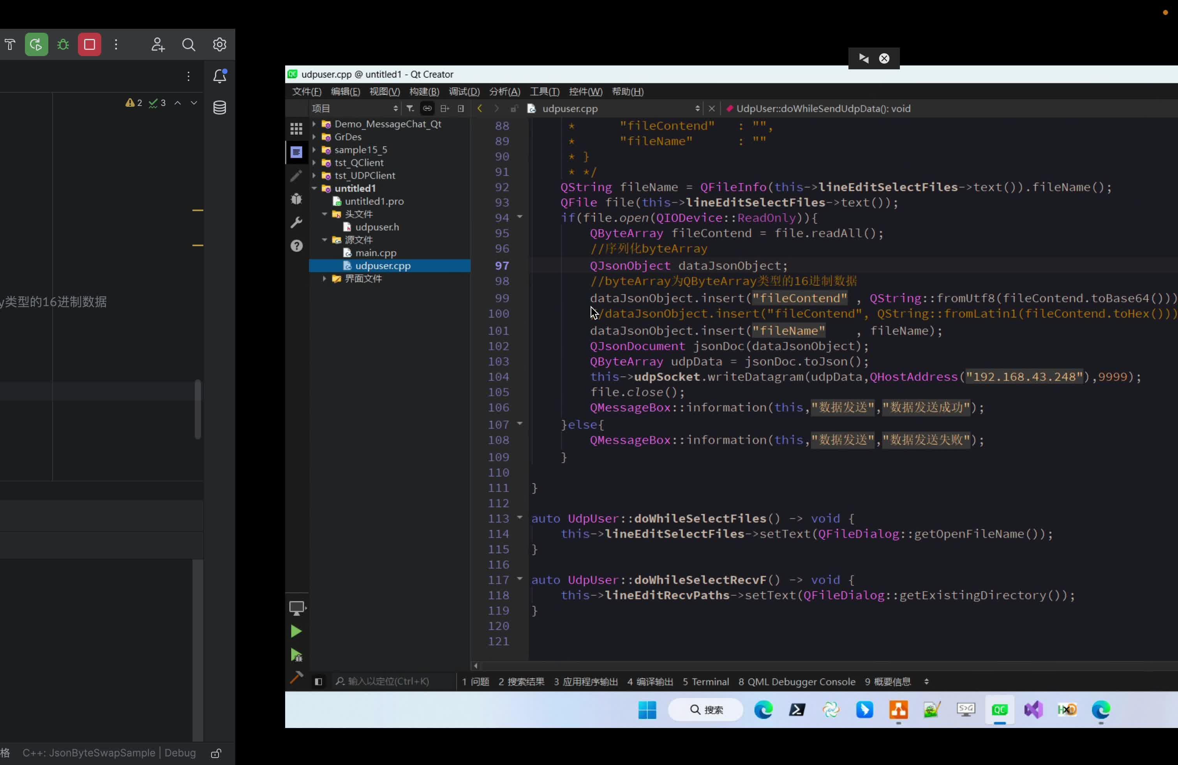The width and height of the screenshot is (1178, 765).
Task: Collapse the untitled1 project
Action: (314, 188)
